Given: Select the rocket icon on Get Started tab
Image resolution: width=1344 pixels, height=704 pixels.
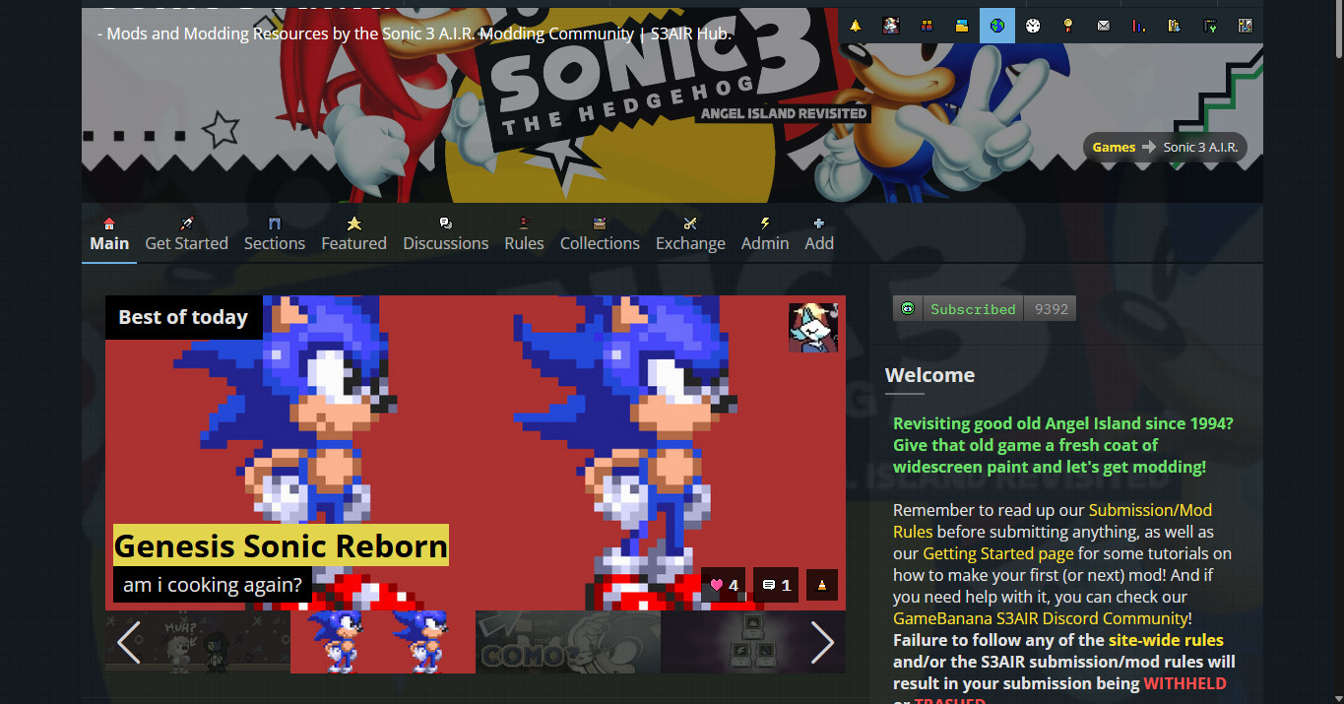Looking at the screenshot, I should tap(186, 223).
